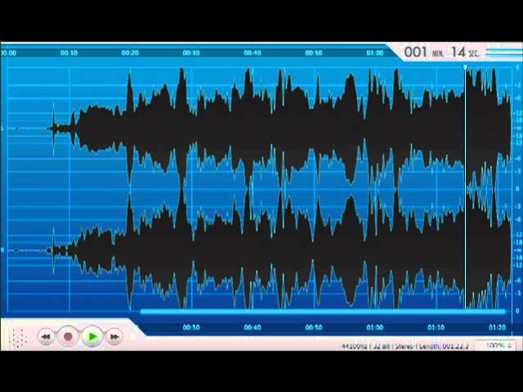Click 00:40 on the lower time ruler
Image resolution: width=523 pixels, height=392 pixels.
coord(253,327)
